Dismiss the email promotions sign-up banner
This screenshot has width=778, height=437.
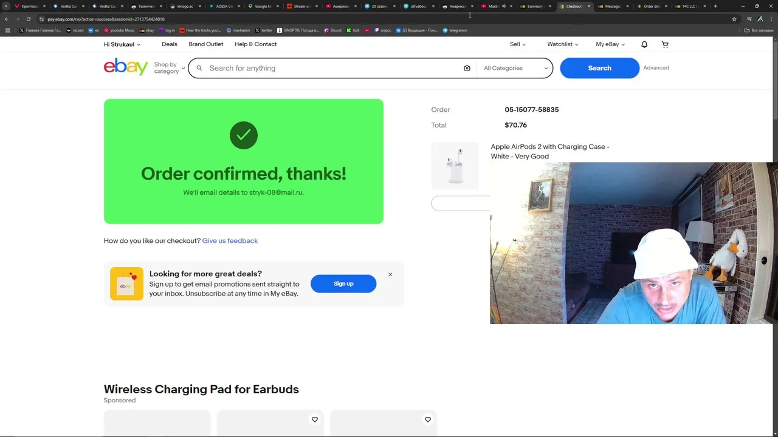(390, 274)
